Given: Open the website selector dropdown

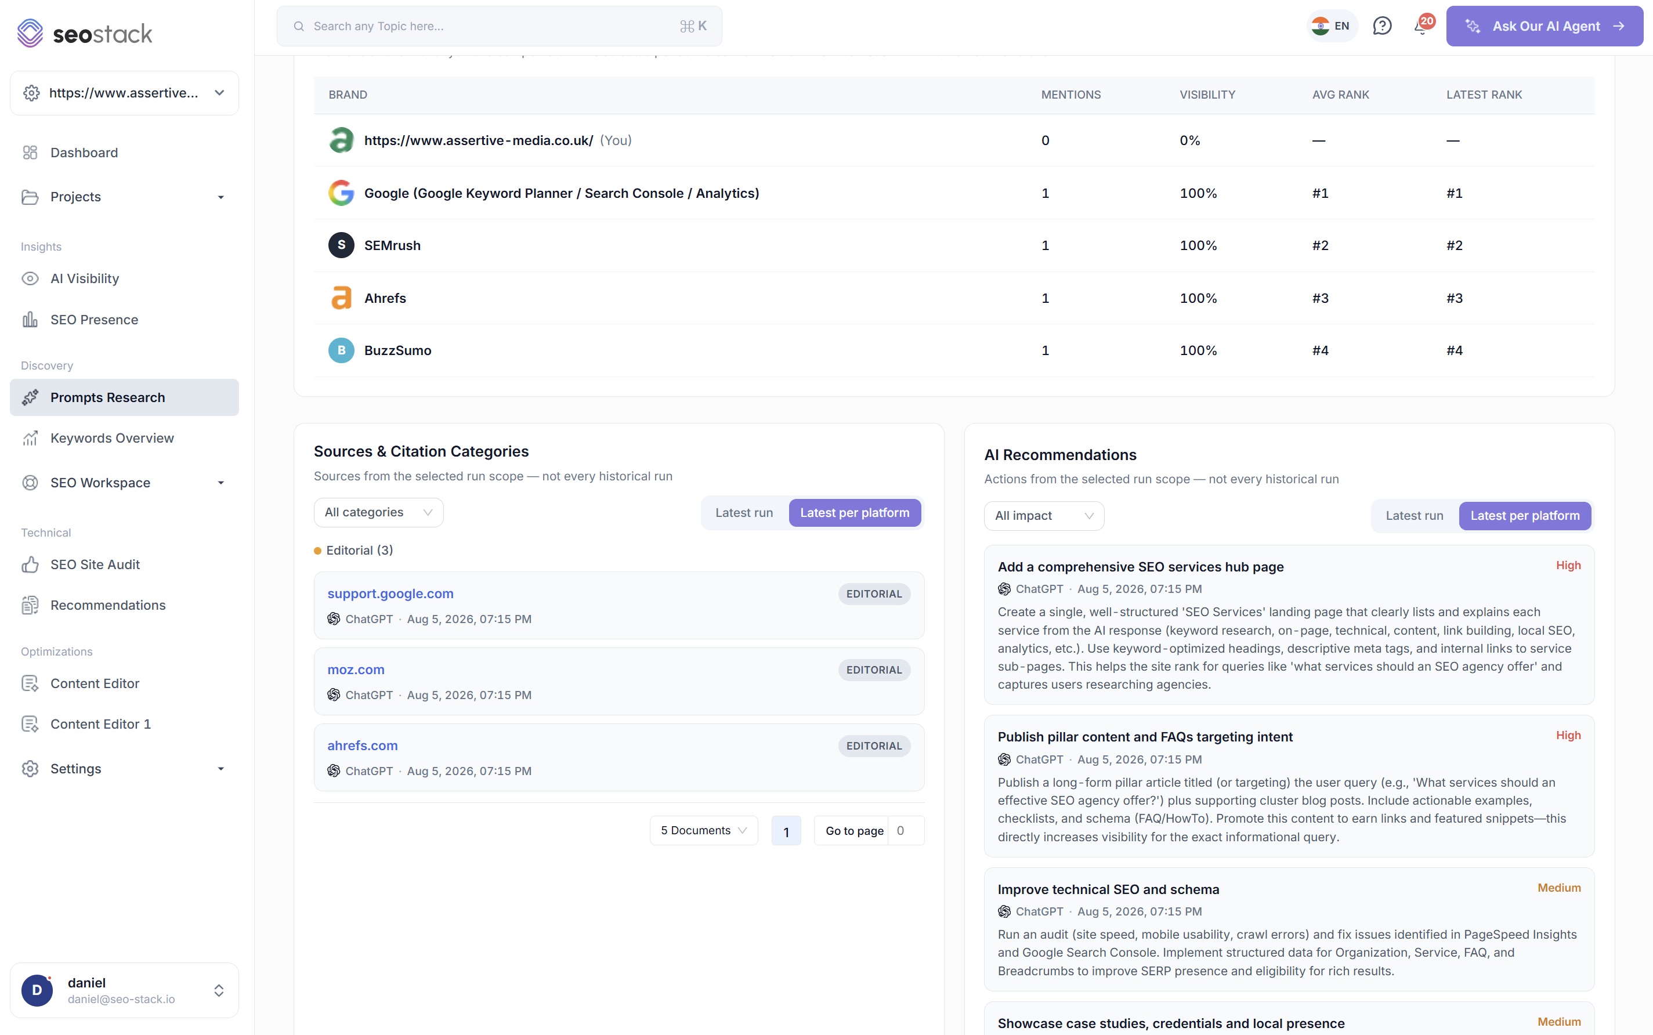Looking at the screenshot, I should coord(125,93).
